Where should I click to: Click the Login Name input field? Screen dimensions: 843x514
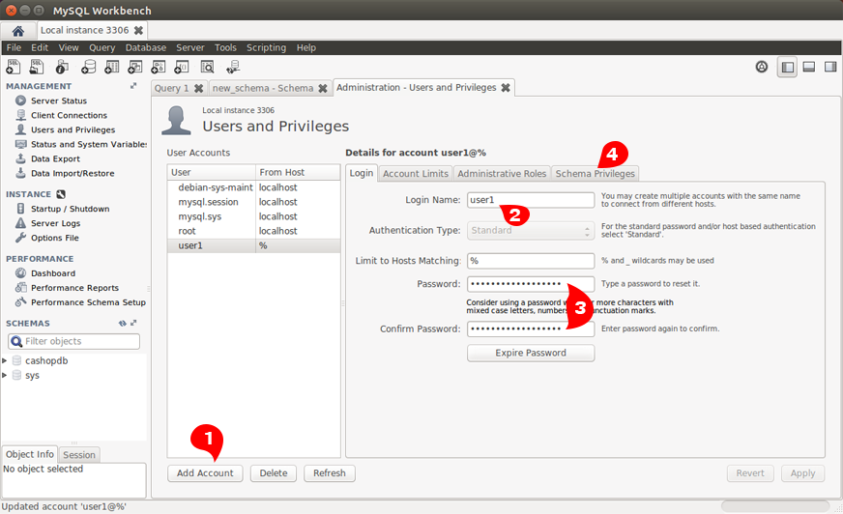[531, 200]
